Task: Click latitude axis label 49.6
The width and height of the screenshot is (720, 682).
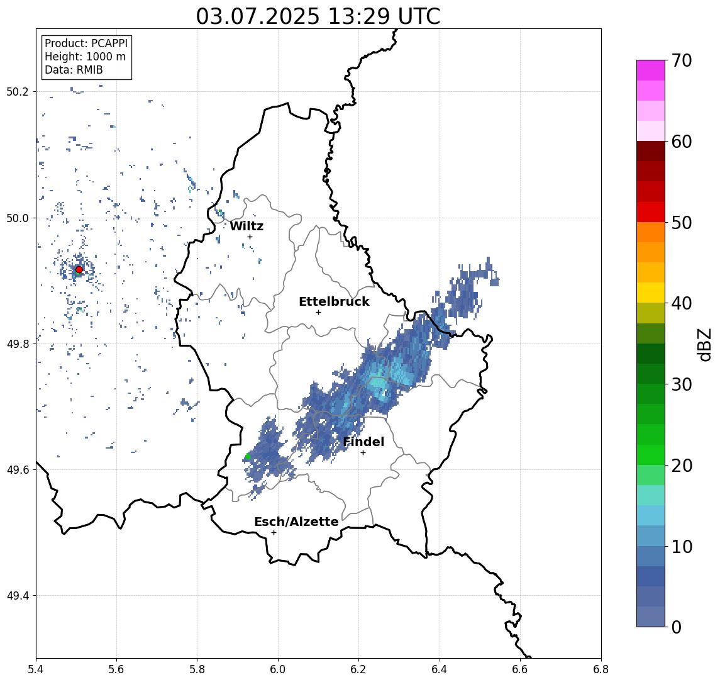Action: pos(18,470)
